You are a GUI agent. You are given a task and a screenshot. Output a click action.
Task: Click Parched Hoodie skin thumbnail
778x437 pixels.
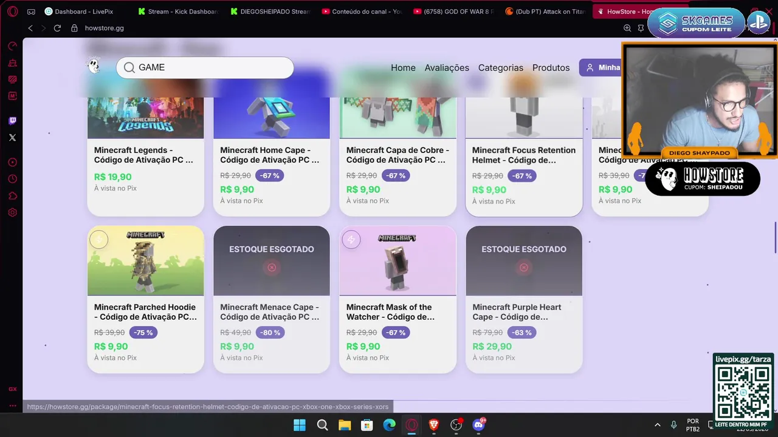(x=146, y=261)
